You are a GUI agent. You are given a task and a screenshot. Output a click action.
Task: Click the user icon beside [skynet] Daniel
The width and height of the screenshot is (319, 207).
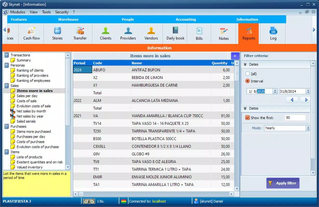click(x=196, y=201)
